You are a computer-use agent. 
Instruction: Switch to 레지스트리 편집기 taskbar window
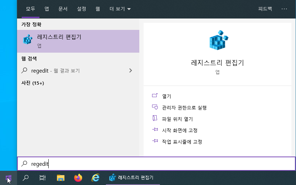(x=133, y=178)
